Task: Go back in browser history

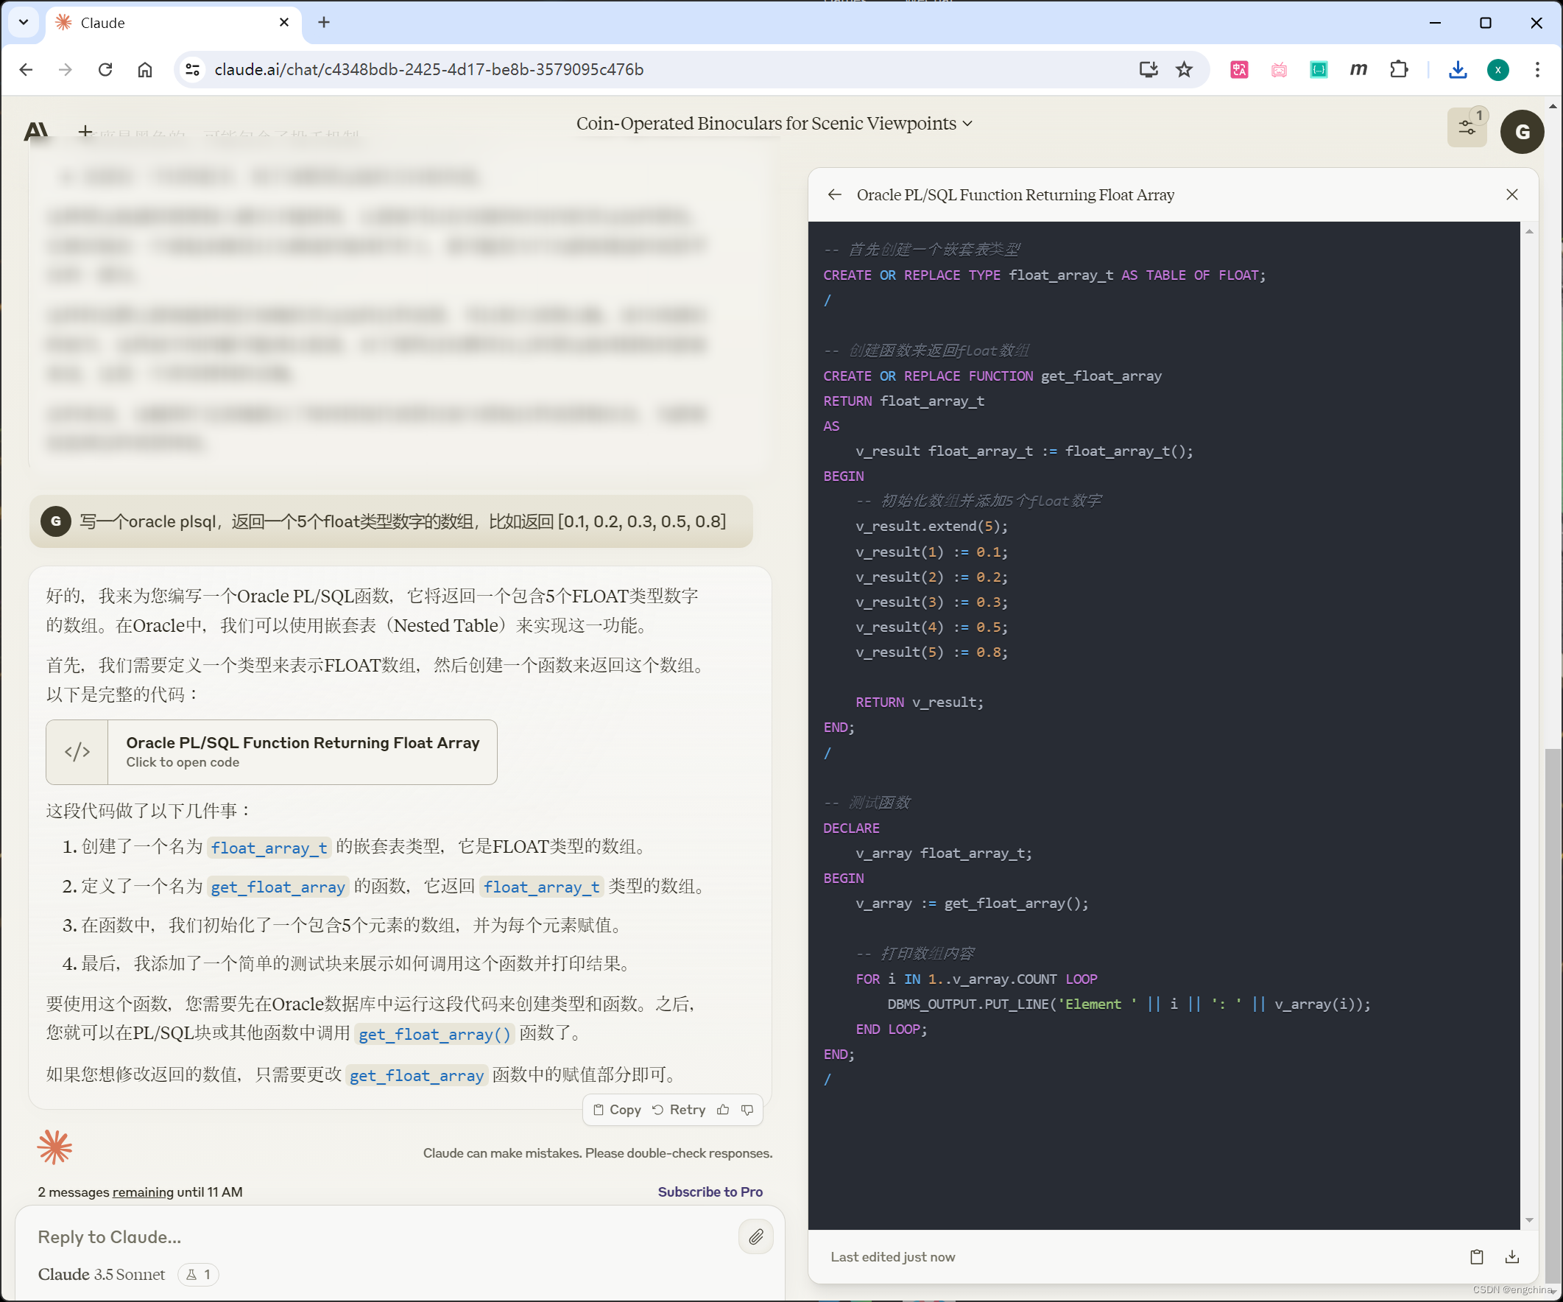Action: [x=26, y=69]
